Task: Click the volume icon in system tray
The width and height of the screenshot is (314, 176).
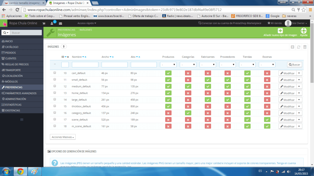Action: tap(289, 172)
